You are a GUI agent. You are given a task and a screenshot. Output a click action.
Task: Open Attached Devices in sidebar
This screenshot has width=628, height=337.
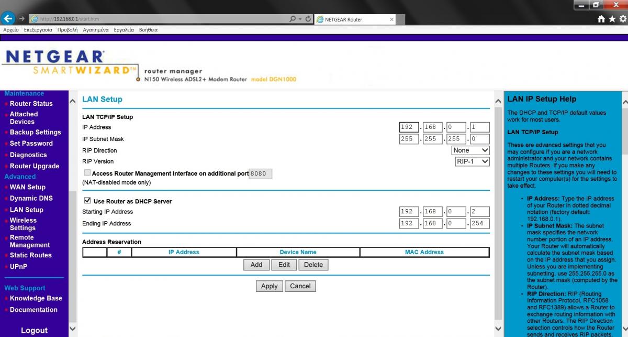[x=24, y=118]
